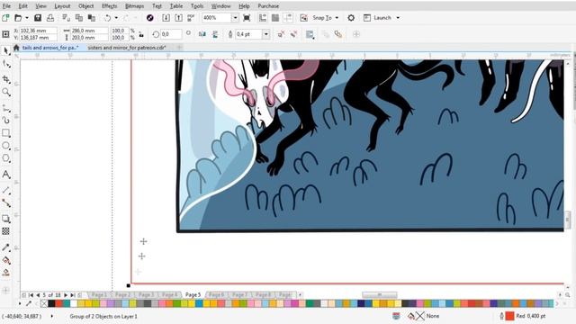576x324 pixels.
Task: Open the File menu
Action: 6,6
